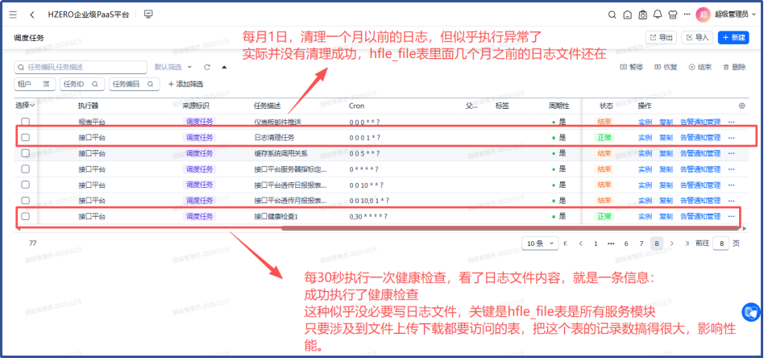Click the 任务编码,任务描述 search field
This screenshot has height=358, width=764.
pyautogui.click(x=81, y=67)
